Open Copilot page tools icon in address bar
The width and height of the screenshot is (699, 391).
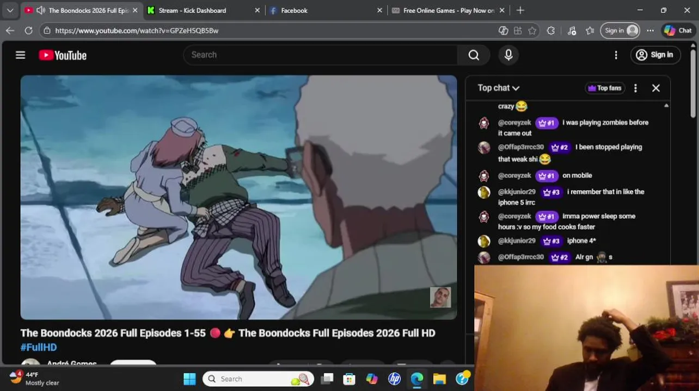click(x=504, y=30)
